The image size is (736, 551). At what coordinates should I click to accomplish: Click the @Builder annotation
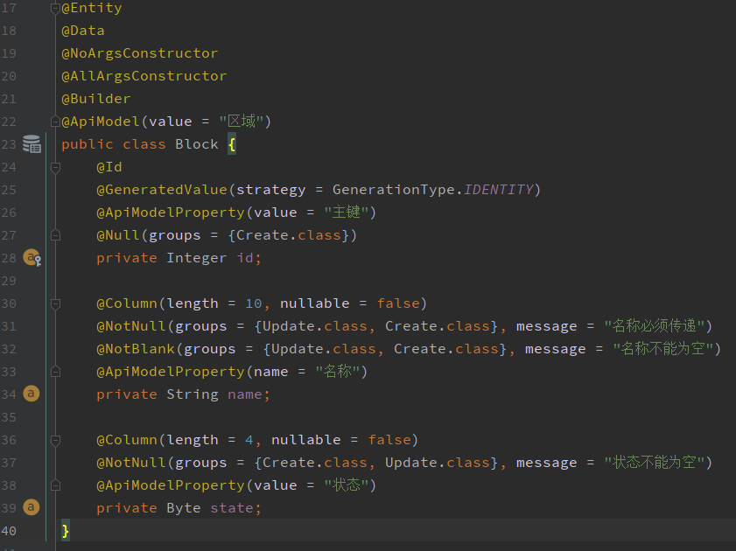[x=96, y=99]
